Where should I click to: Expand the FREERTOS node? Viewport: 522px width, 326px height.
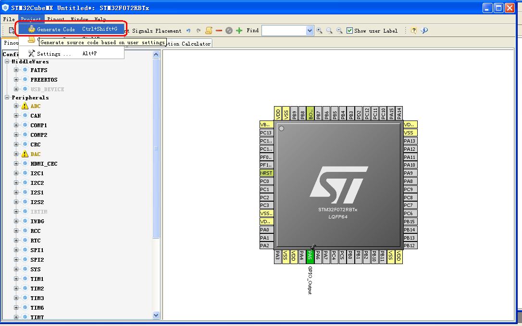coord(16,80)
